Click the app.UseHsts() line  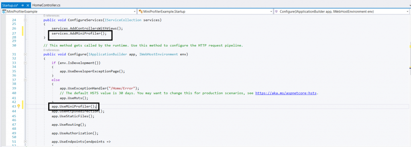(x=74, y=98)
